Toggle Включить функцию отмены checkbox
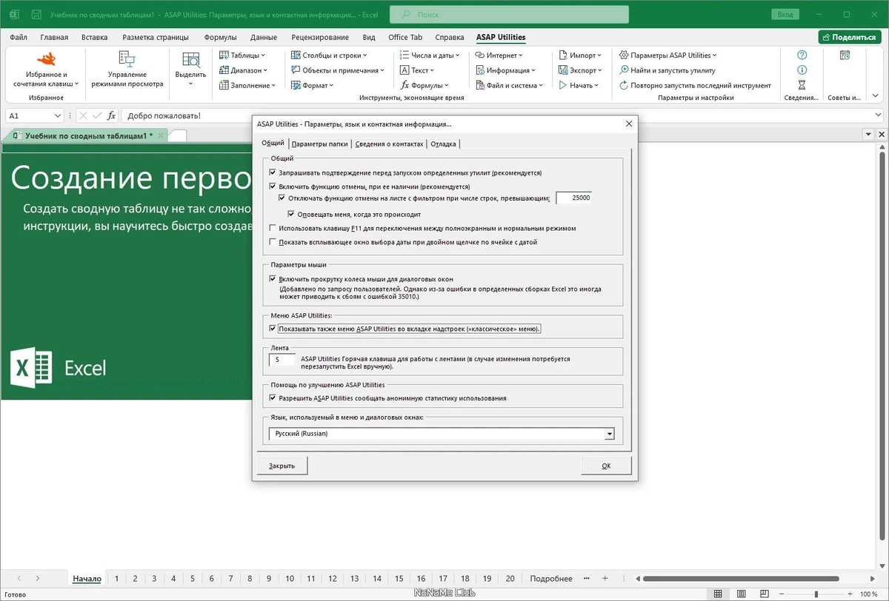This screenshot has height=601, width=889. click(x=273, y=187)
